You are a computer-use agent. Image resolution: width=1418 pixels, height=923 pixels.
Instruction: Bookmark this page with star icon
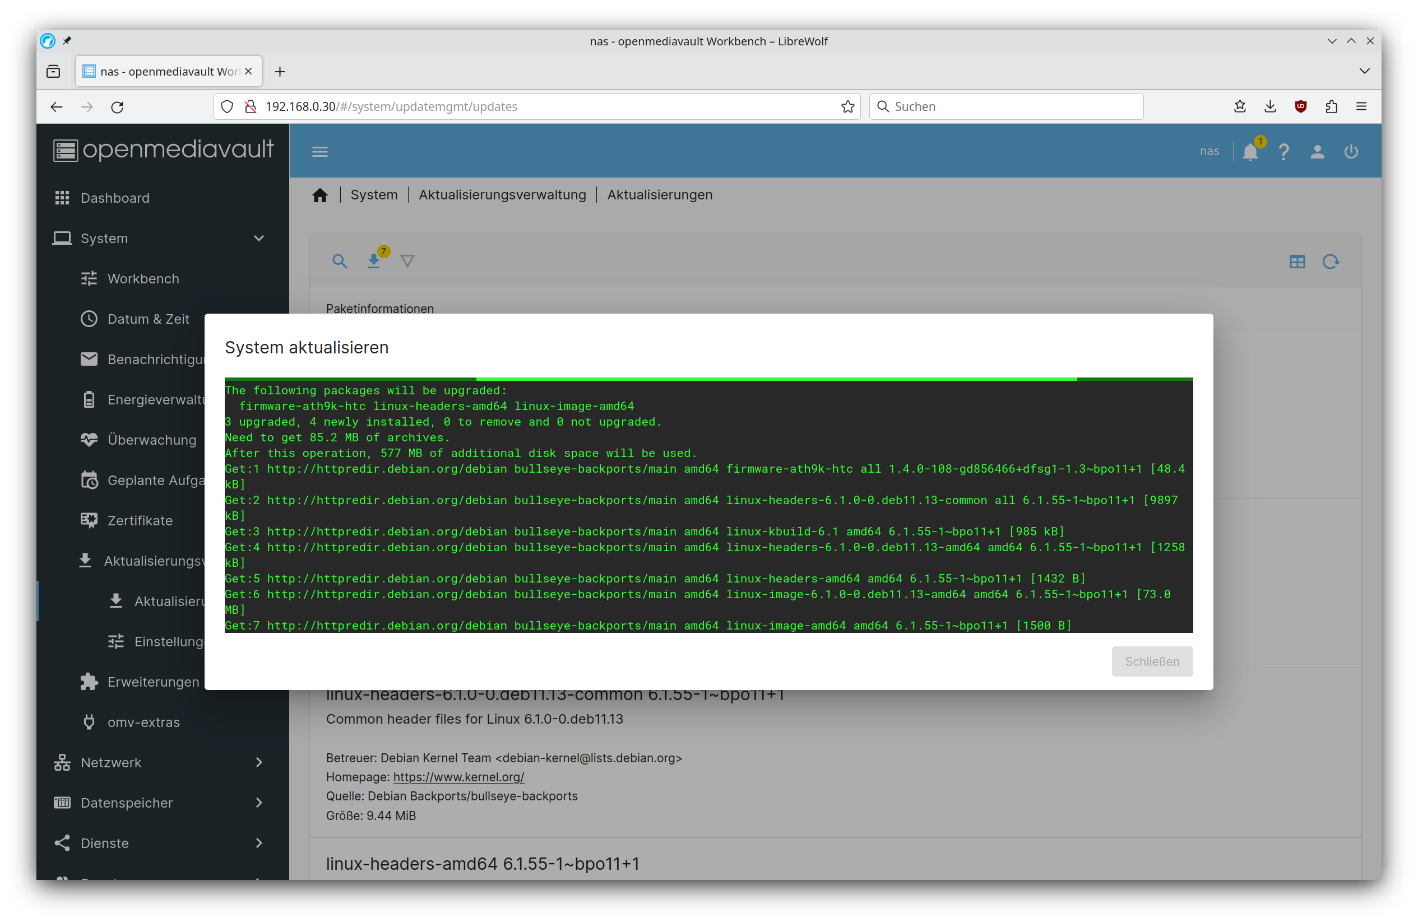848,106
